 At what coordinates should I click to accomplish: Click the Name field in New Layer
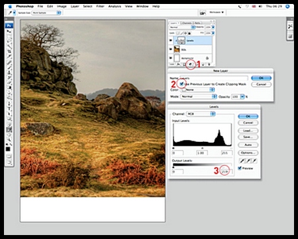[x=214, y=78]
